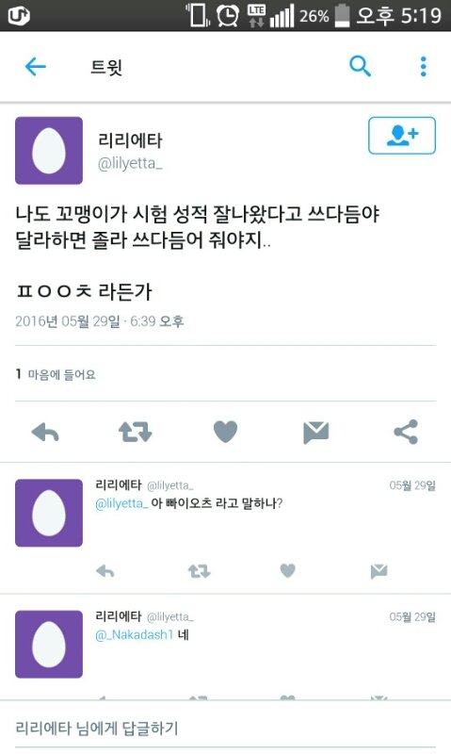Screen dimensions: 451x754
Task: Tap the 리리에테 님에게 답글하기 reply field
Action: click(x=225, y=728)
